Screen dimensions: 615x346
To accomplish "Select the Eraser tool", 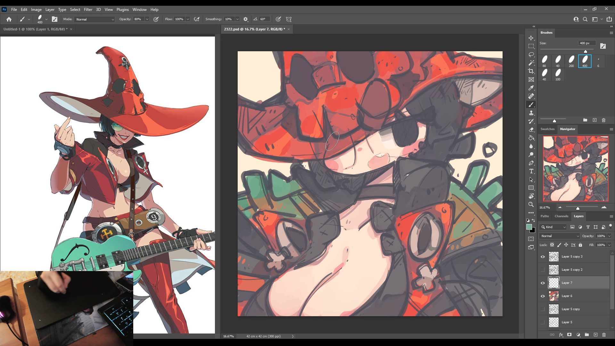I will pyautogui.click(x=531, y=129).
